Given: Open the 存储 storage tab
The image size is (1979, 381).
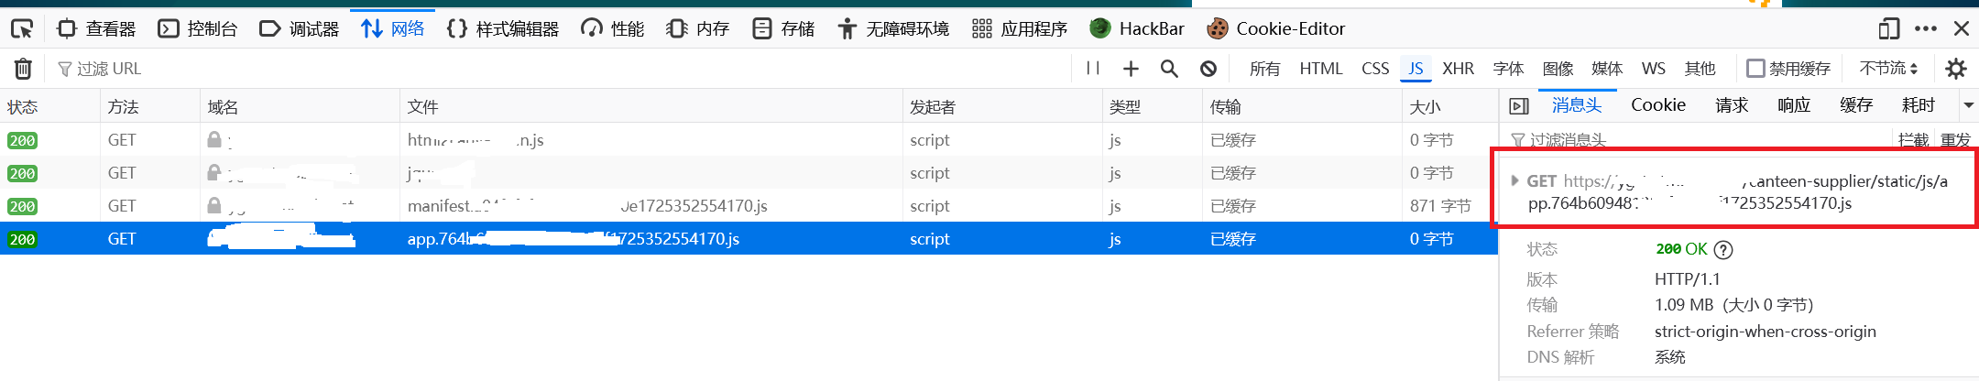Looking at the screenshot, I should tap(783, 29).
